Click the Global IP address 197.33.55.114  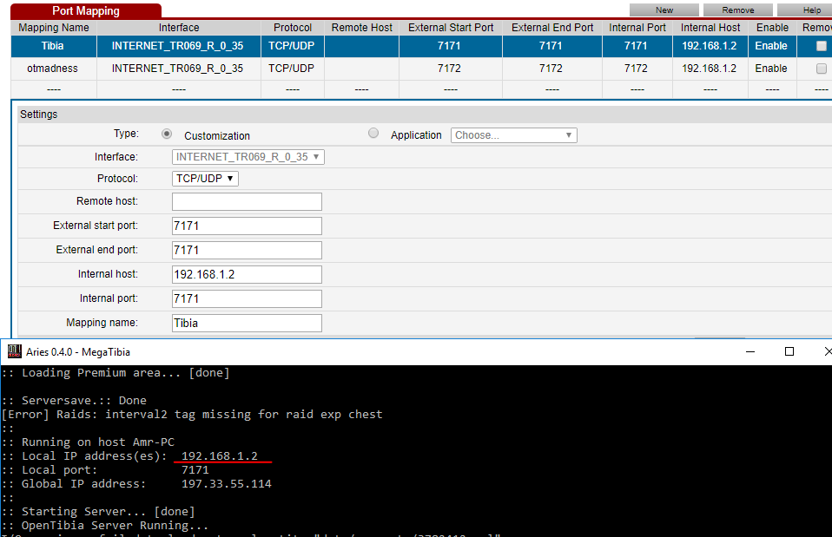pos(227,483)
